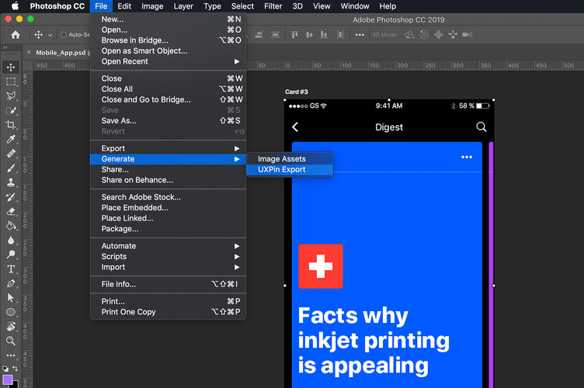Select the Eraser tool

pyautogui.click(x=11, y=211)
